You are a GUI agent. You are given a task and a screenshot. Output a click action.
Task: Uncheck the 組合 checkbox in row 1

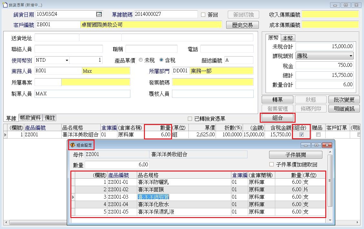[x=301, y=135]
